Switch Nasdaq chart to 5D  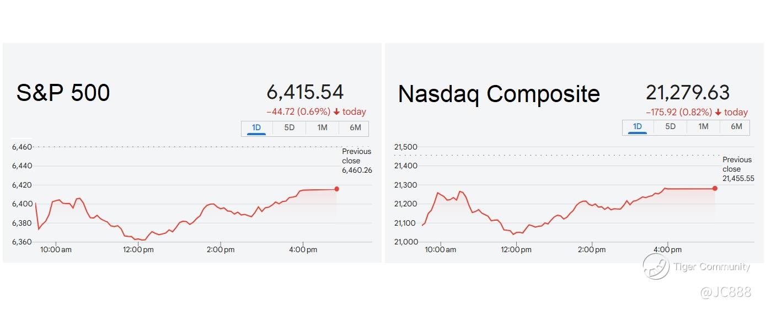tap(671, 126)
